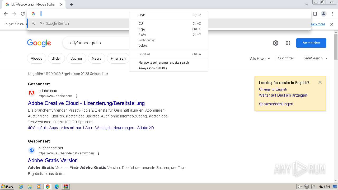
Task: Launch Internet Explorer from the taskbar
Action: [x=21, y=187]
